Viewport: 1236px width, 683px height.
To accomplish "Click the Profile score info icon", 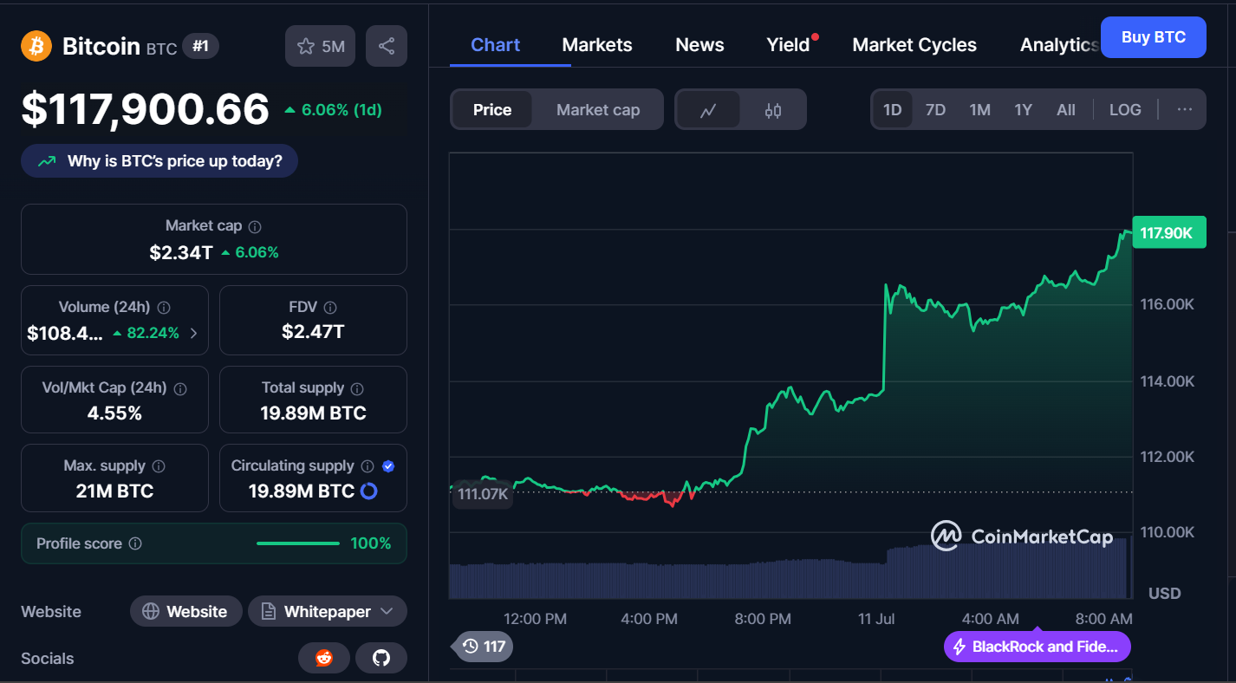I will point(135,543).
